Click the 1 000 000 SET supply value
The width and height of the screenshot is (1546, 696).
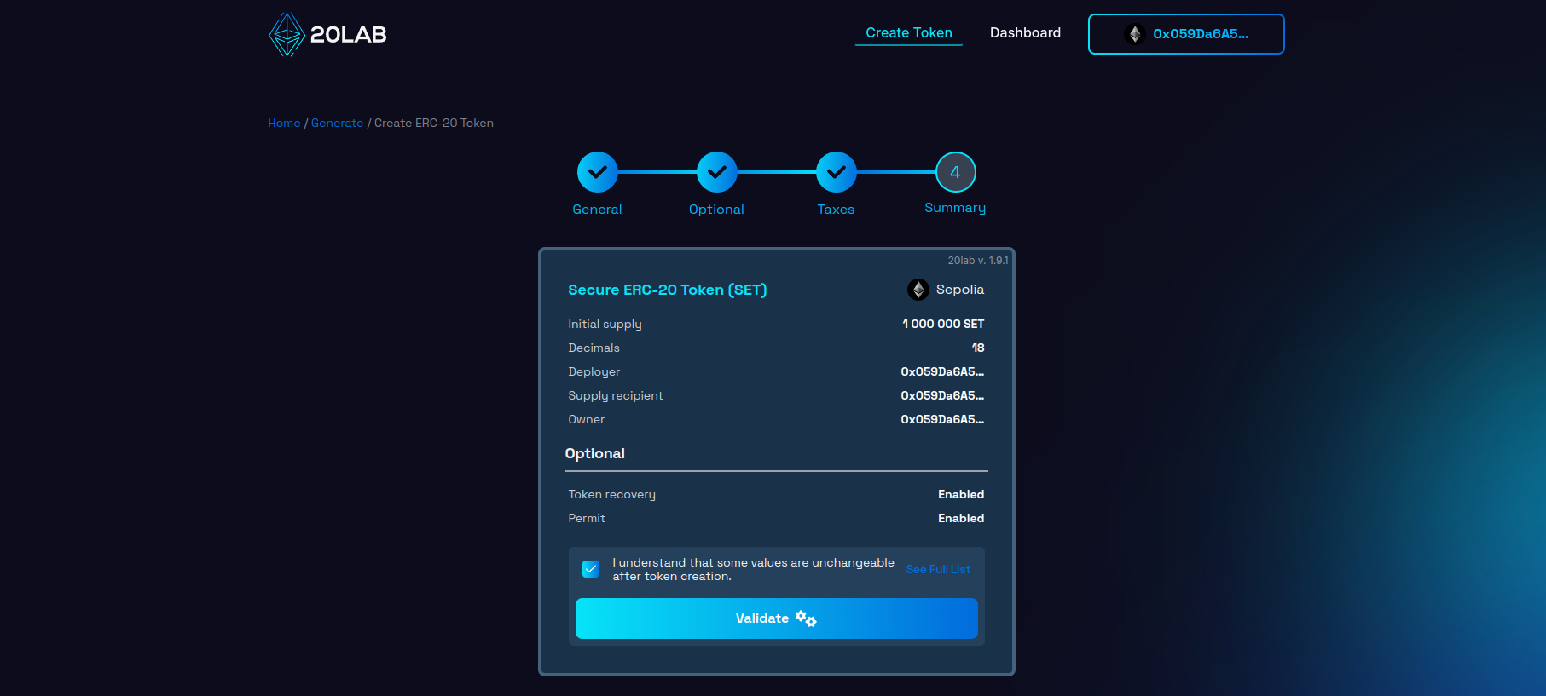tap(943, 324)
